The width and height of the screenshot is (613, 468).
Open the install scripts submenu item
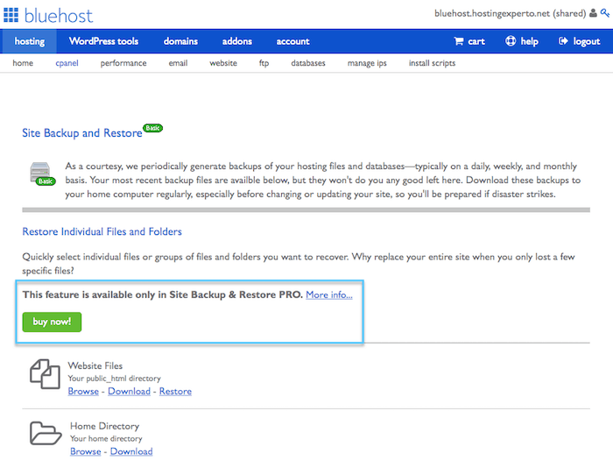click(432, 63)
